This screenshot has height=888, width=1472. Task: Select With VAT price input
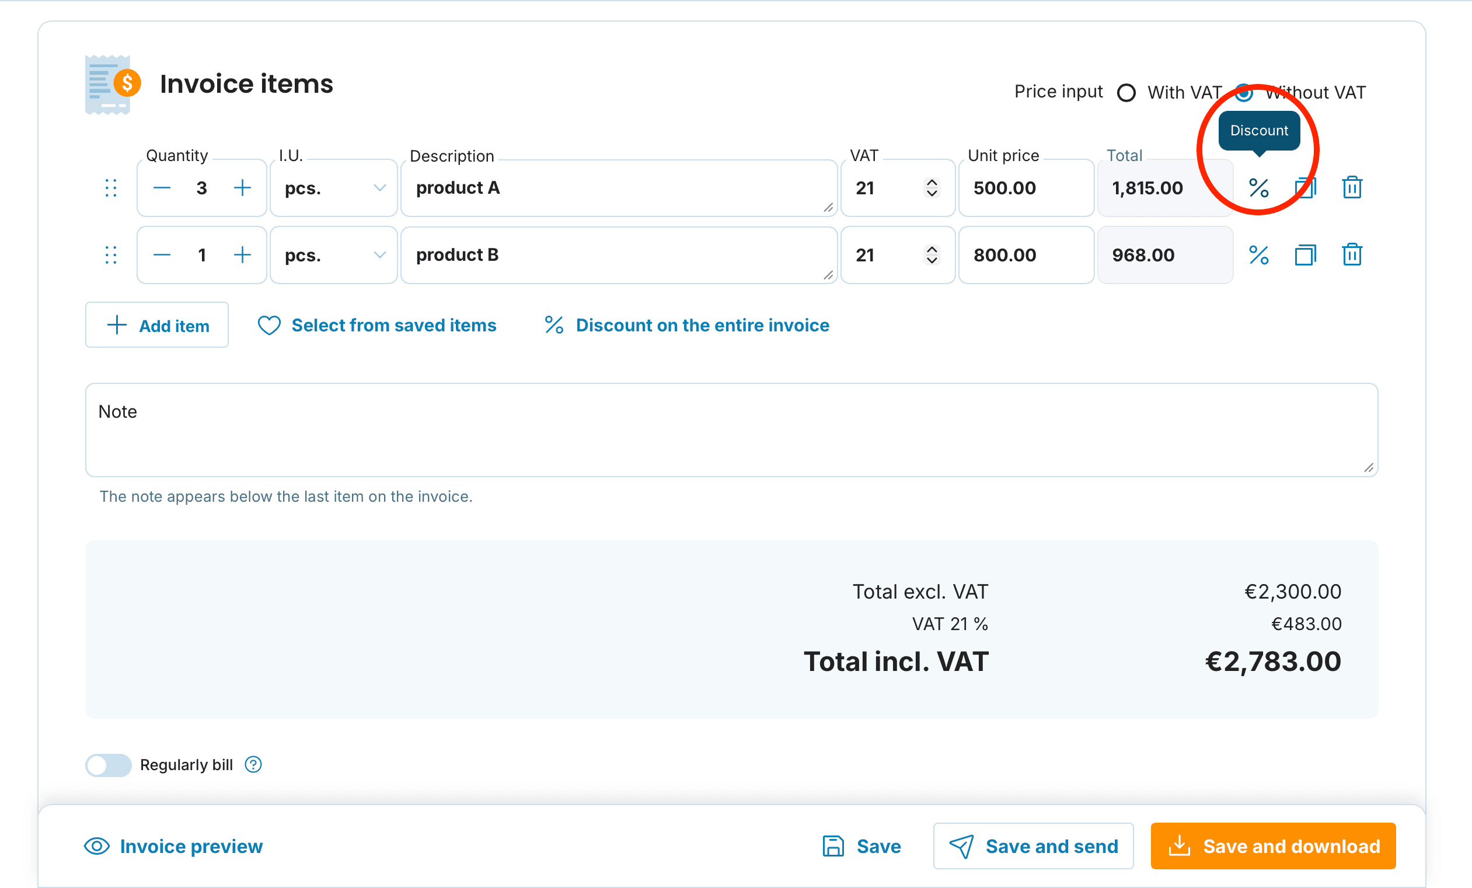click(1126, 93)
